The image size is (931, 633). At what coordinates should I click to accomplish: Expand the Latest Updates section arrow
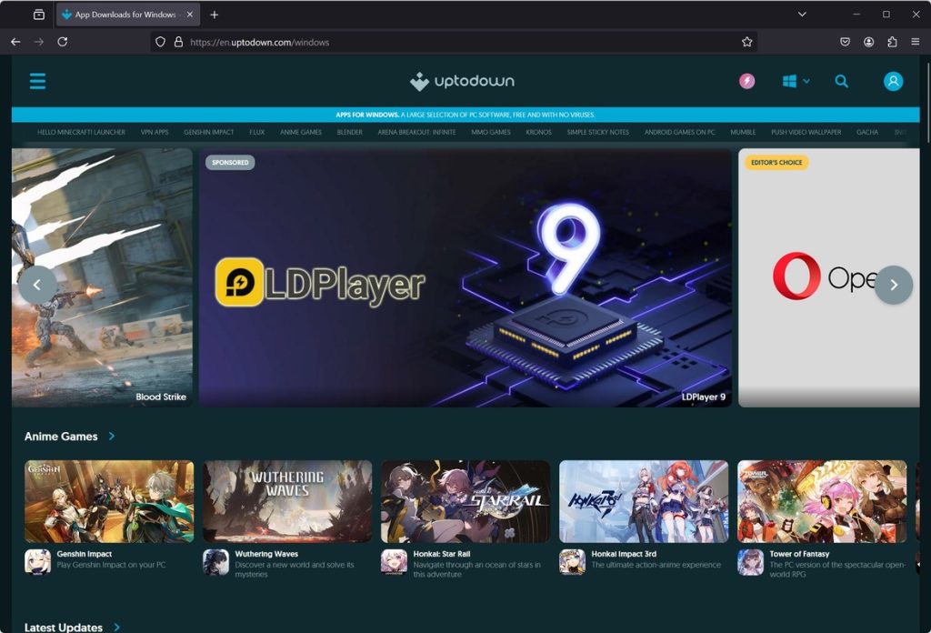(117, 627)
